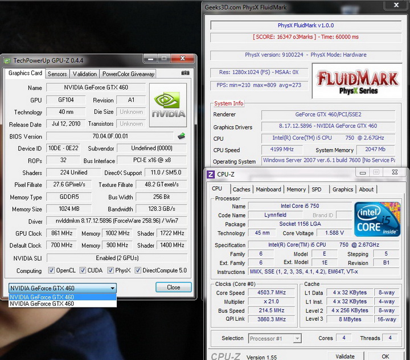
Task: Minimize the CPU-Z window
Action: 363,173
